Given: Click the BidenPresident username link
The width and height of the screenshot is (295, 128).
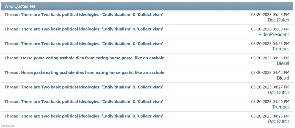Looking at the screenshot, I should pos(274,35).
